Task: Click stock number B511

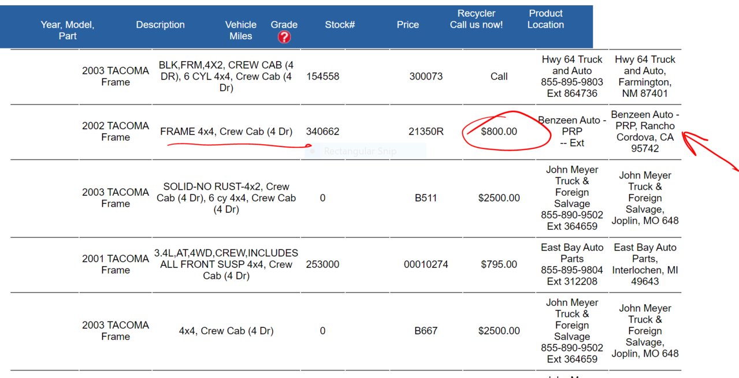Action: pyautogui.click(x=426, y=198)
